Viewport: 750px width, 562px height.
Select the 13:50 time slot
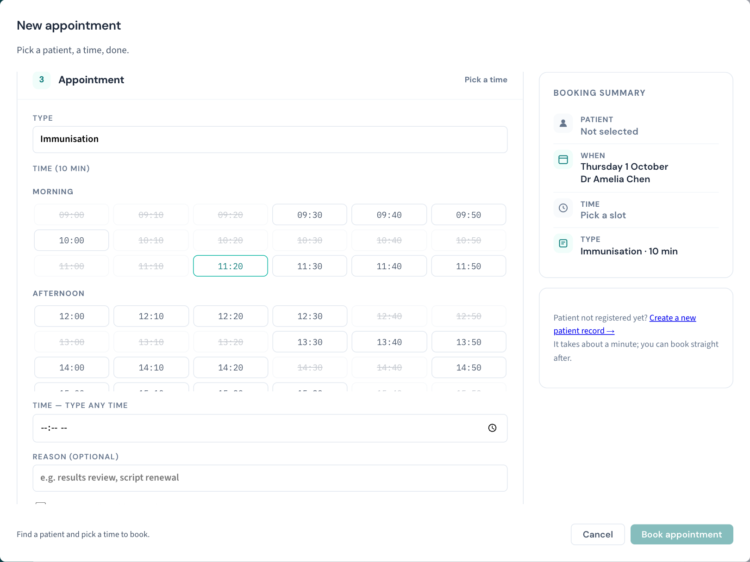pos(469,342)
